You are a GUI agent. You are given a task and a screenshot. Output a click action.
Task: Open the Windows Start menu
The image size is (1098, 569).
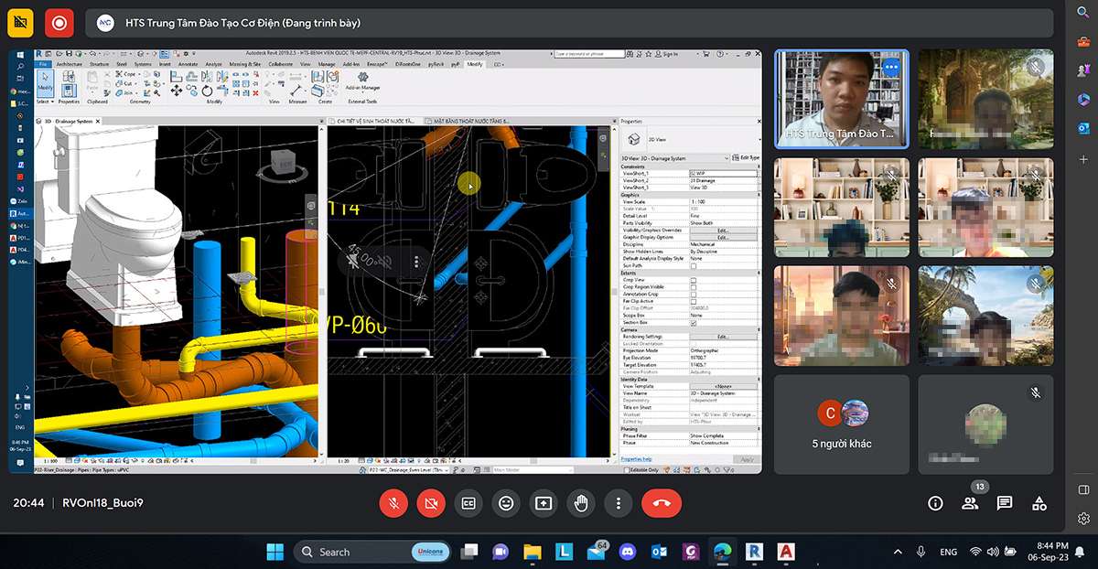274,552
